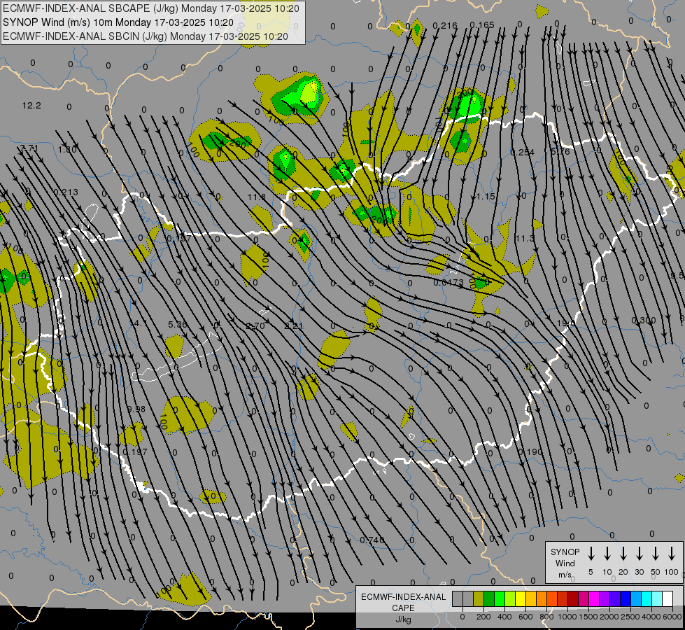
Task: Click the "SYNOP" label in wind legend
Action: coord(565,552)
